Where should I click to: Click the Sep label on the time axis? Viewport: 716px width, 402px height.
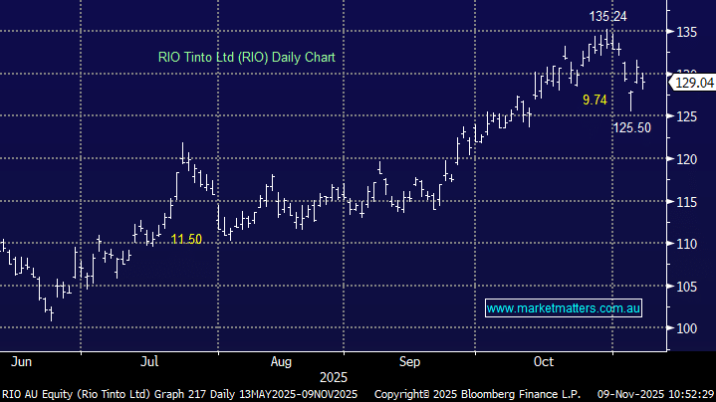click(411, 360)
